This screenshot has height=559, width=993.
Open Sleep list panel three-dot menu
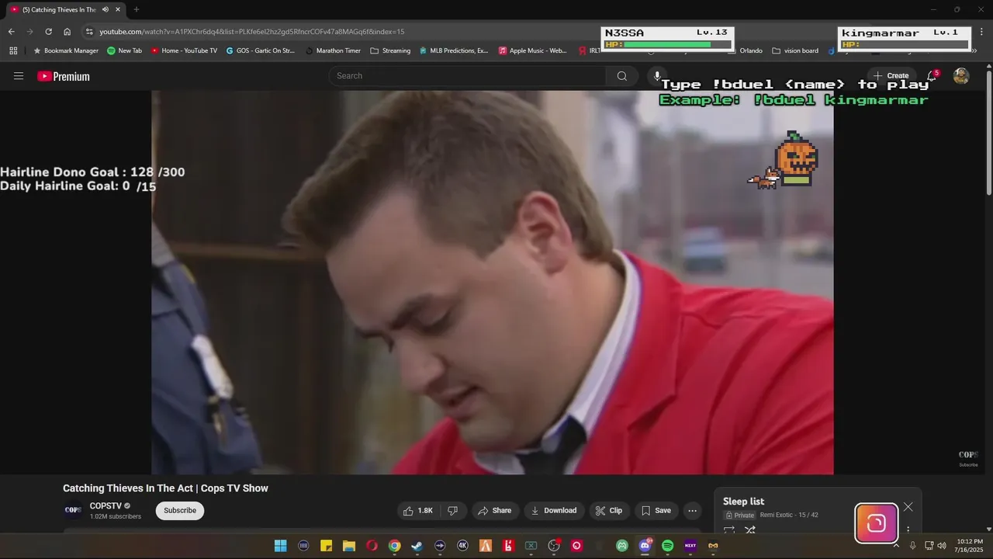[908, 530]
